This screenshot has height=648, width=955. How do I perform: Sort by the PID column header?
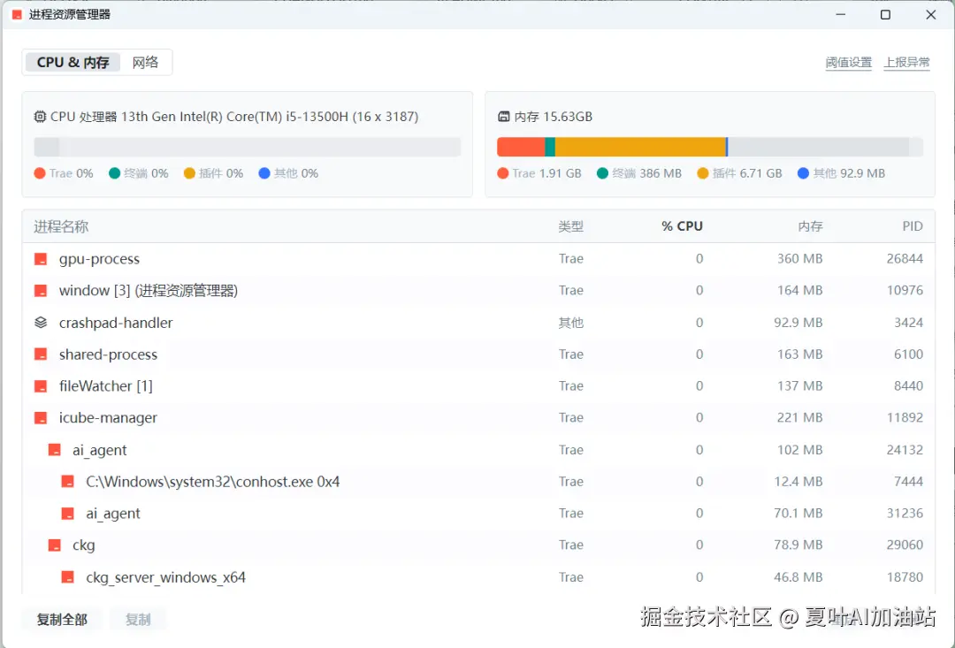913,226
